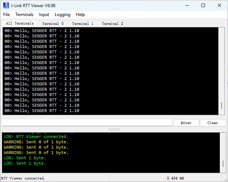Clear the terminal output with Clear button
This screenshot has height=182, width=228.
point(213,123)
